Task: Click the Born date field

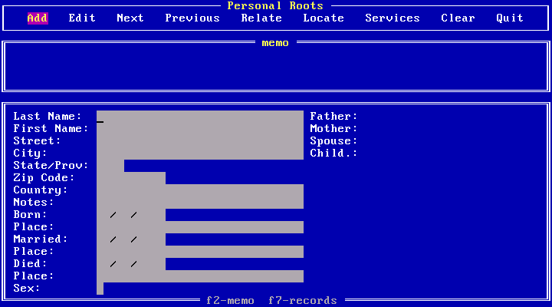Action: (131, 215)
